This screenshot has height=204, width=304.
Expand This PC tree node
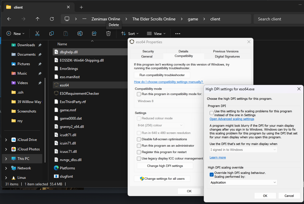(x=6, y=159)
